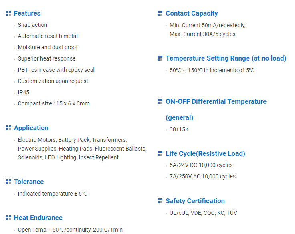Click the icon beside Safety Certification
Image resolution: width=295 pixels, height=234 pixels.
160,201
